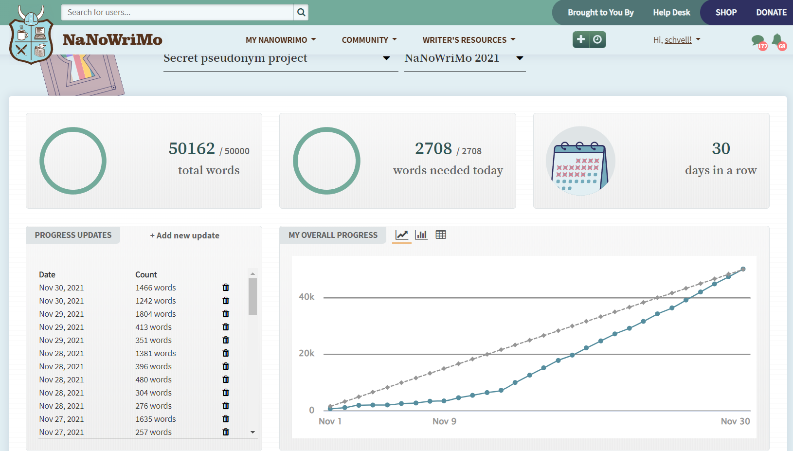Click the plus icon to add progress

[581, 39]
